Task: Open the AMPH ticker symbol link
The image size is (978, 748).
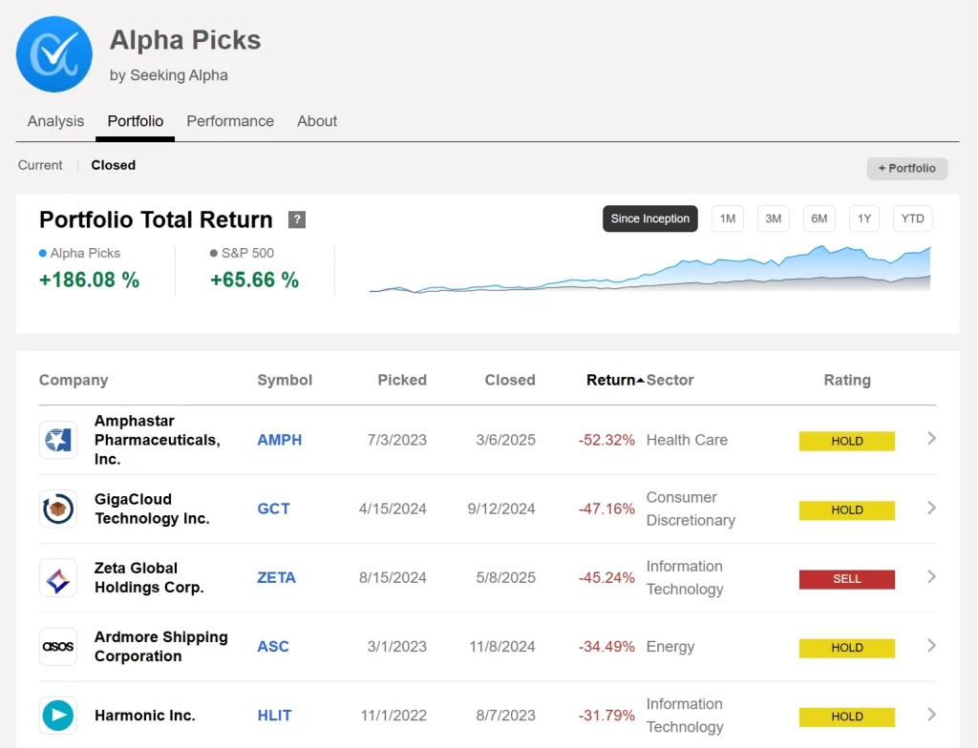Action: (x=279, y=440)
